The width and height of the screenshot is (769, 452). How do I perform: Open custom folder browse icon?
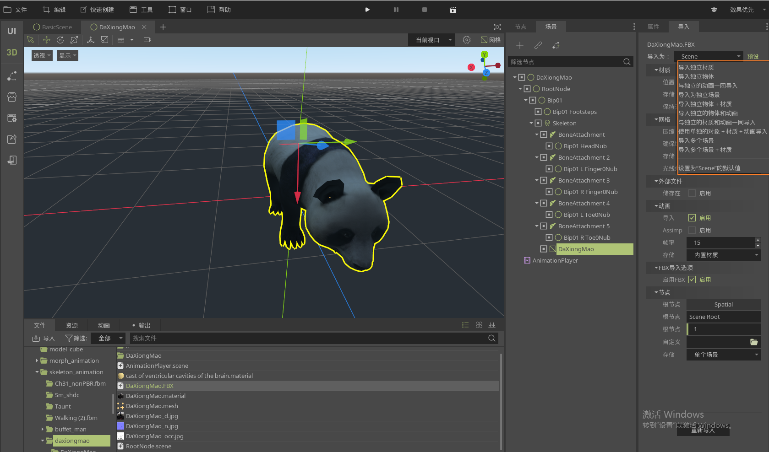click(x=754, y=342)
